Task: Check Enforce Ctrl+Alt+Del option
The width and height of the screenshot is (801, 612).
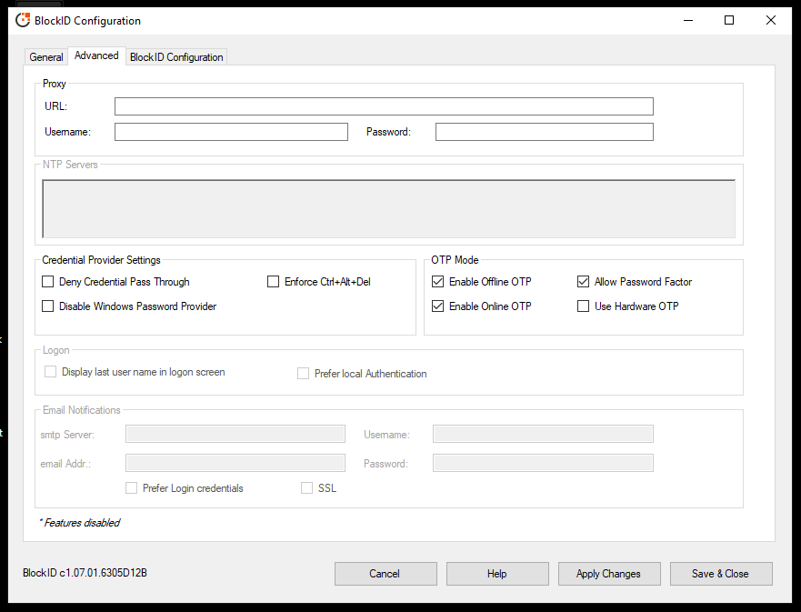Action: (274, 282)
